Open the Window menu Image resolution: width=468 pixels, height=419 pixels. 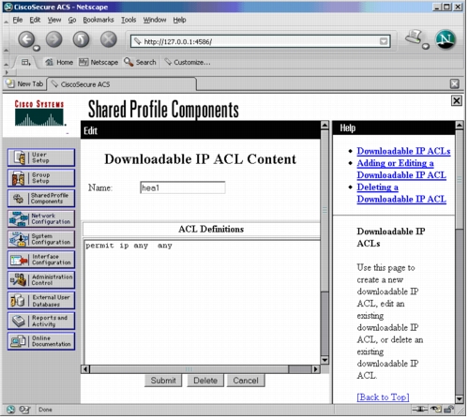(x=155, y=20)
